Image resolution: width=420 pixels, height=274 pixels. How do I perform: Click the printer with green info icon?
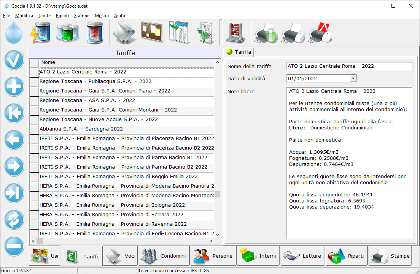(x=266, y=33)
